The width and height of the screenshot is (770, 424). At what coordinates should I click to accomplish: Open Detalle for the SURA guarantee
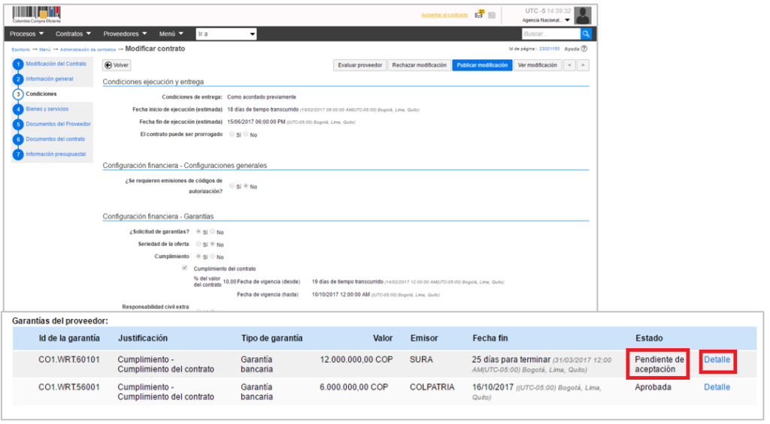(x=717, y=360)
